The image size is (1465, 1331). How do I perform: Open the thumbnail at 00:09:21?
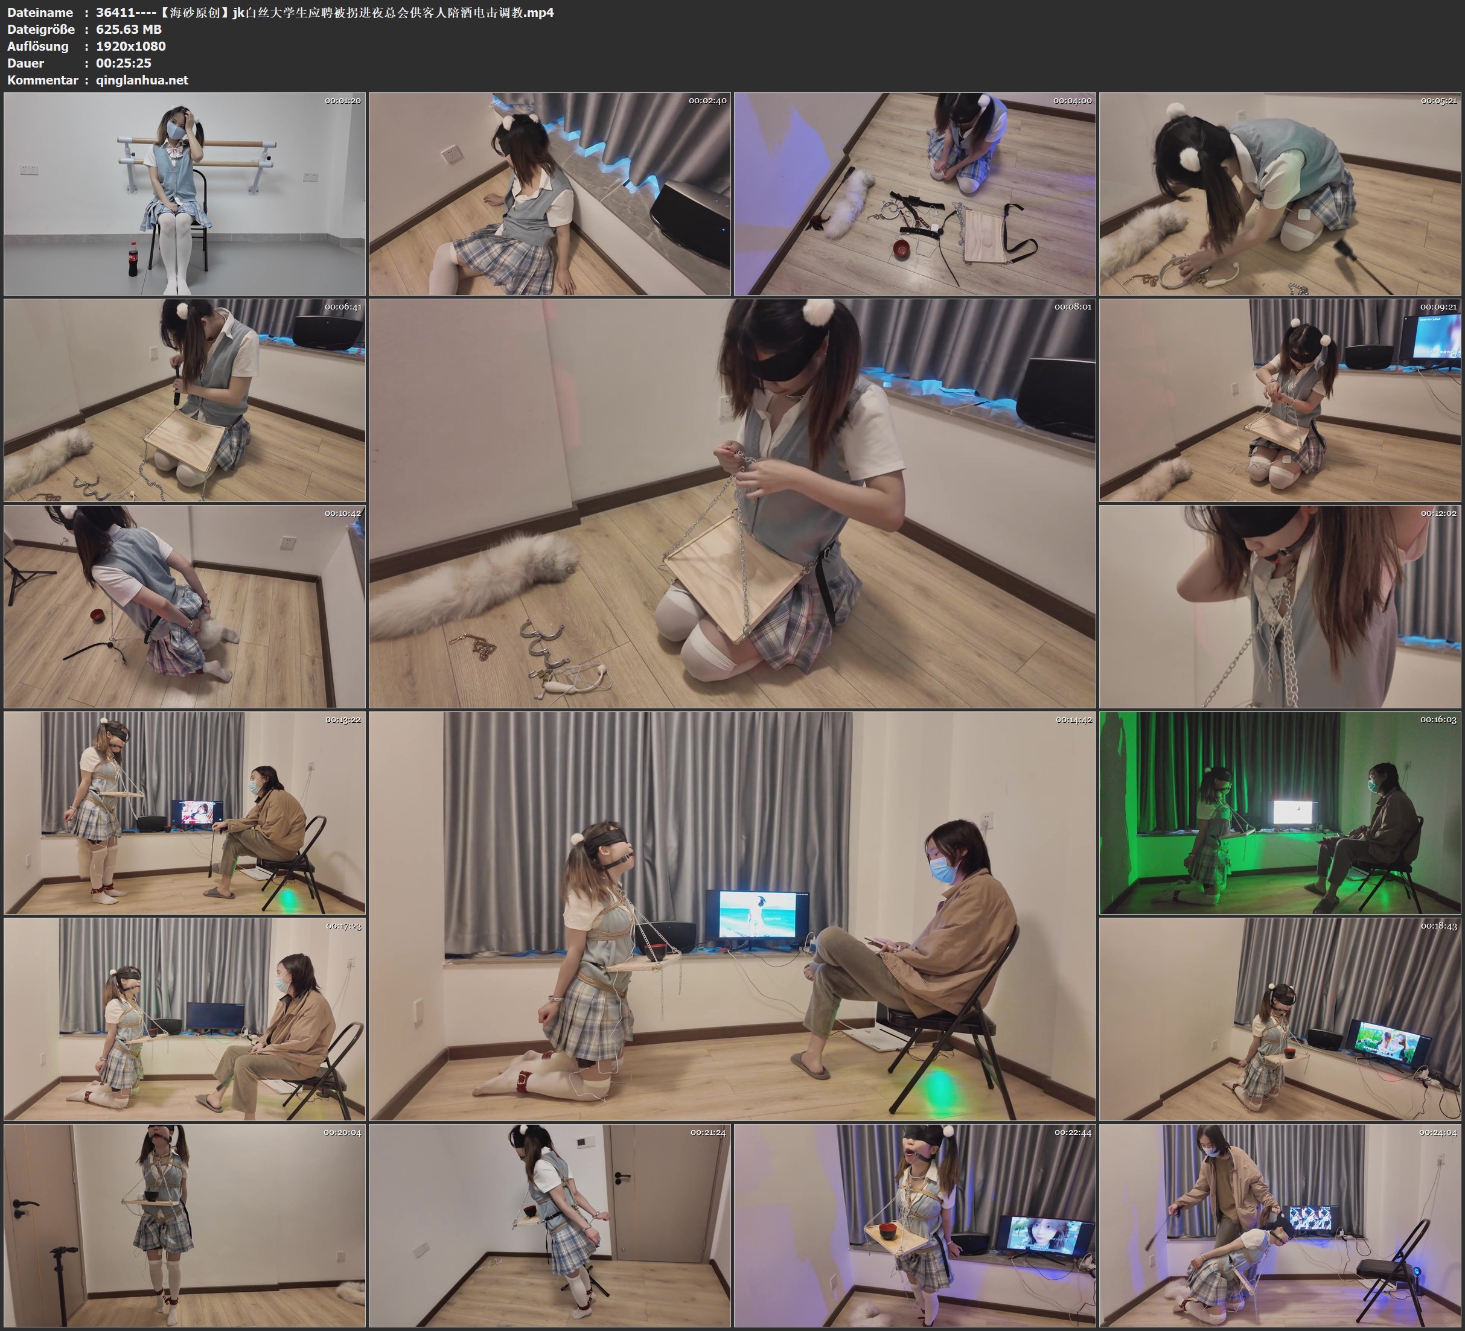[1280, 399]
